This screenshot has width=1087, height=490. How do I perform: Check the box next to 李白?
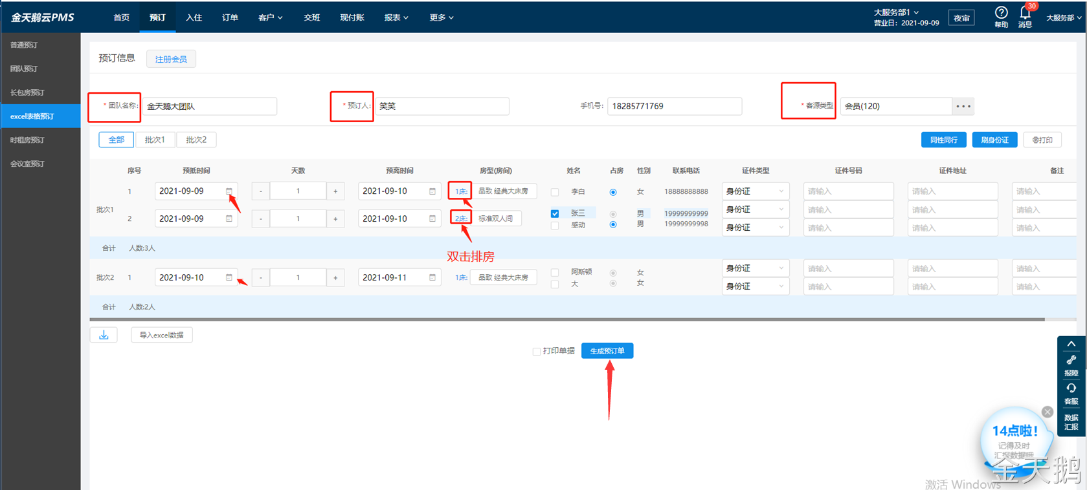555,192
